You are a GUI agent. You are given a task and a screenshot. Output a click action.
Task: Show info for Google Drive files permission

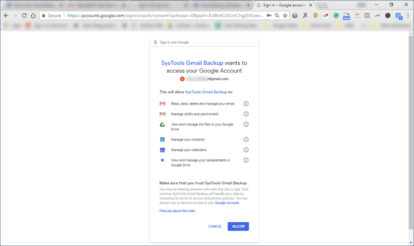[246, 124]
